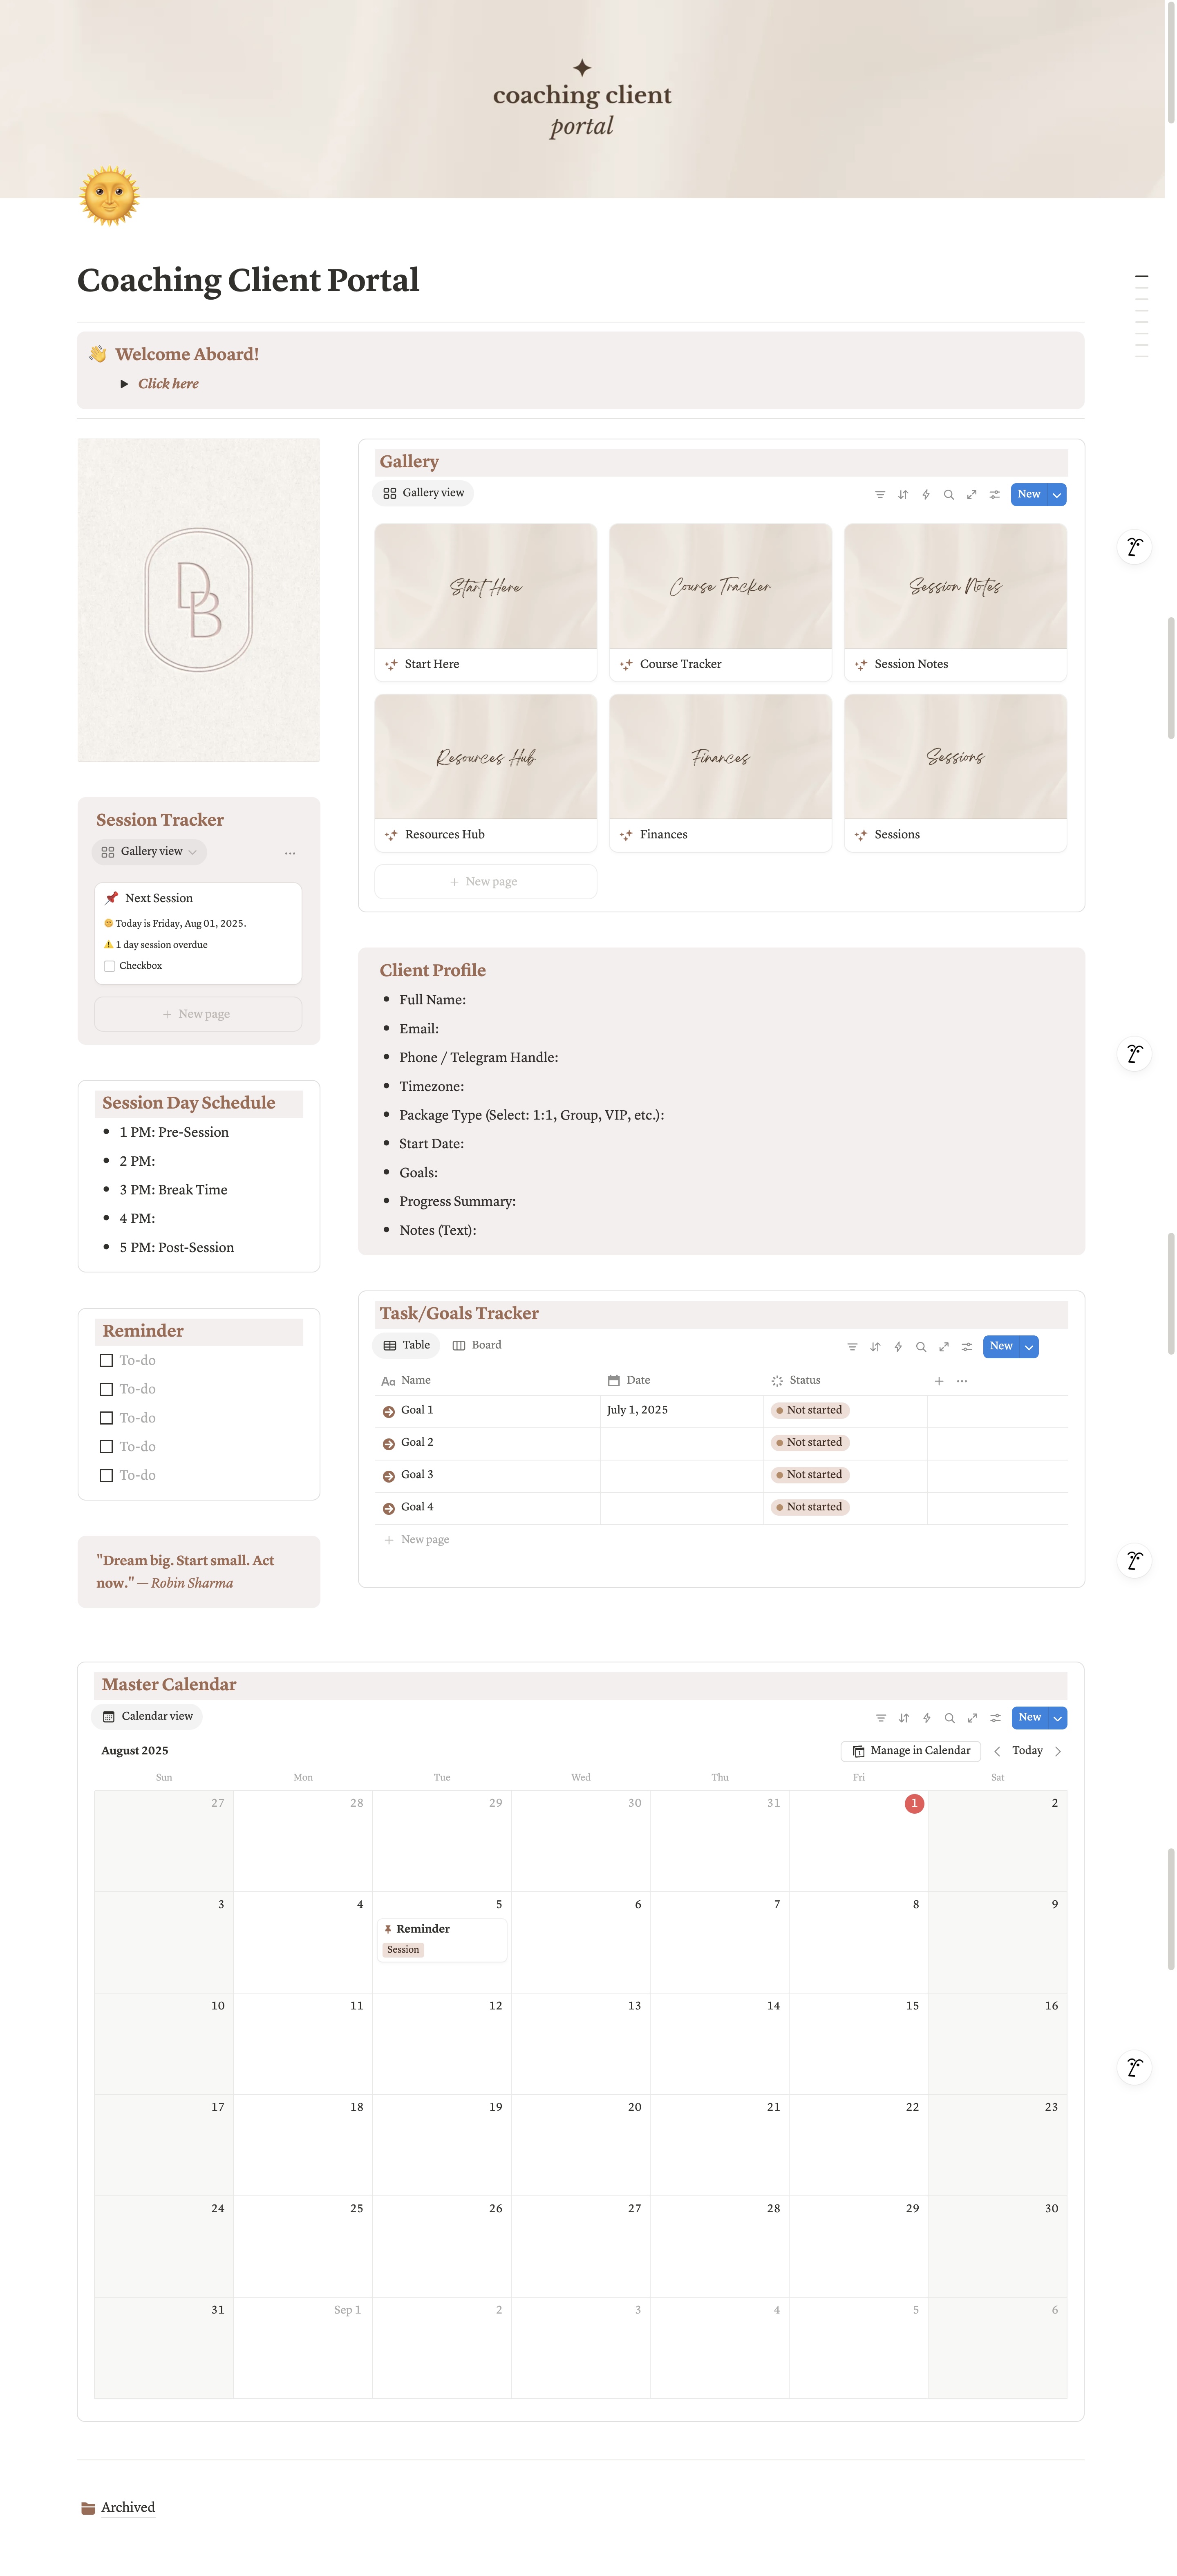Click Manage in Calendar button
Screen dimensions: 1177x2576
(910, 1751)
